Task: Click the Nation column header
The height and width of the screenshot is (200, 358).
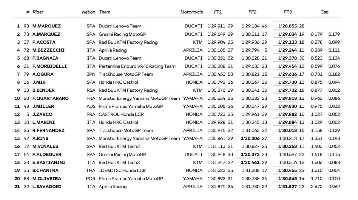Action: tap(89, 12)
